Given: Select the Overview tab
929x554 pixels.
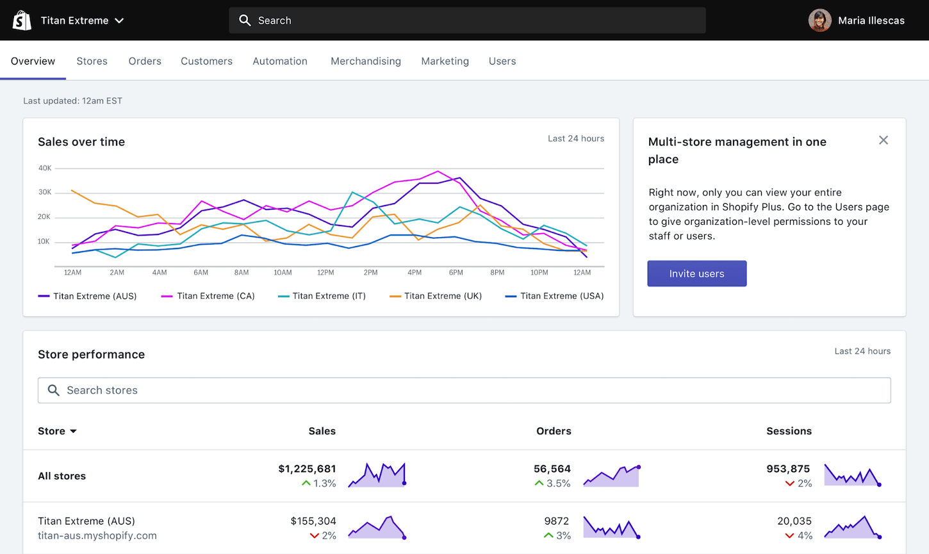Looking at the screenshot, I should click(x=33, y=61).
